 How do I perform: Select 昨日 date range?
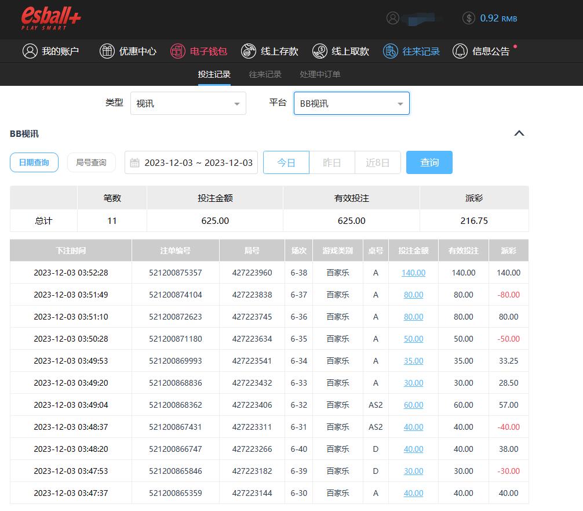(331, 162)
